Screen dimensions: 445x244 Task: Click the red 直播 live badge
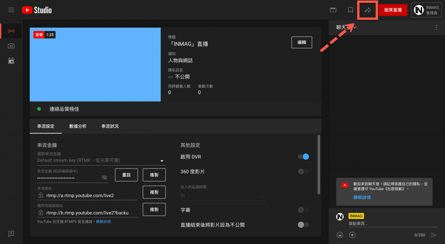[39, 34]
